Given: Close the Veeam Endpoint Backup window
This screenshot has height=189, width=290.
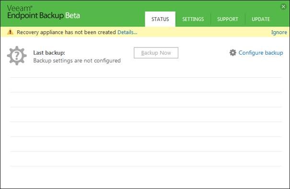Looking at the screenshot, I should pos(283,7).
